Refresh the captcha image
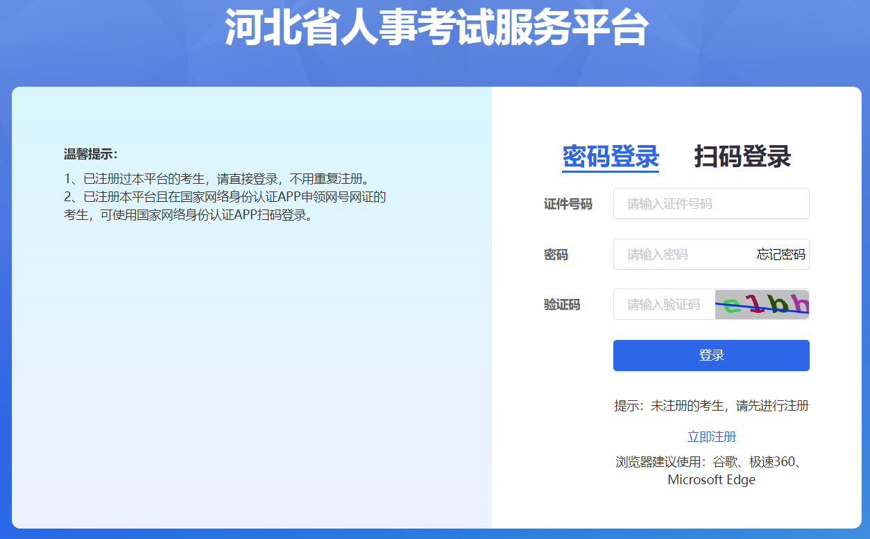Screen dimensions: 870x539 762,305
